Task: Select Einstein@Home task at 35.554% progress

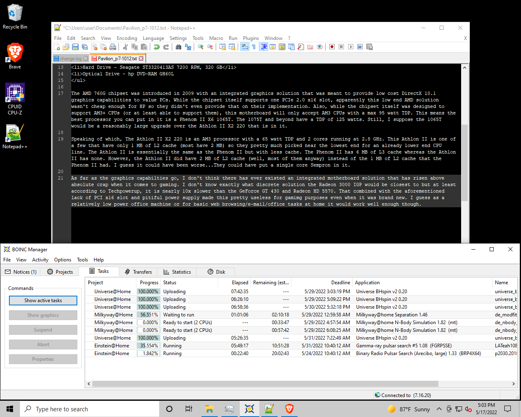Action: click(x=301, y=346)
